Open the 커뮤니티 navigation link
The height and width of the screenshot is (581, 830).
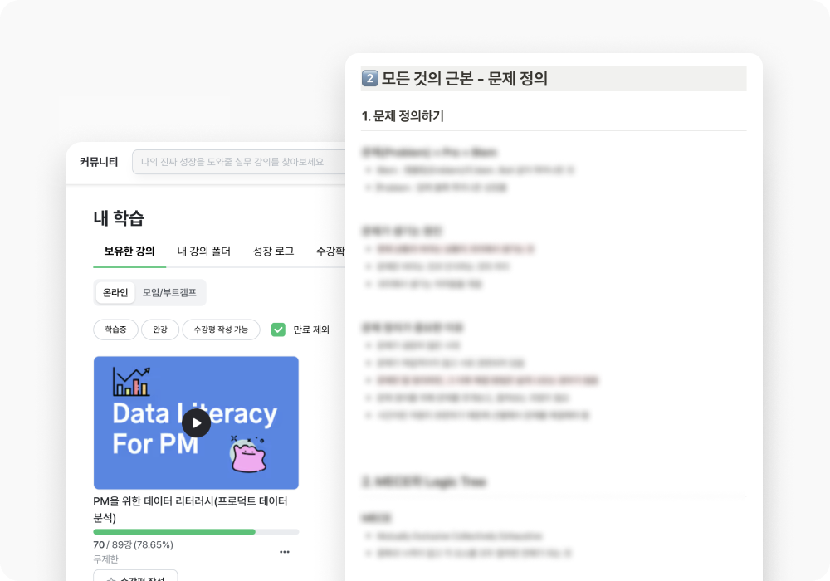99,161
